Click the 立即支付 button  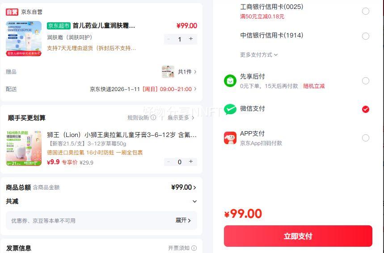pos(298,236)
